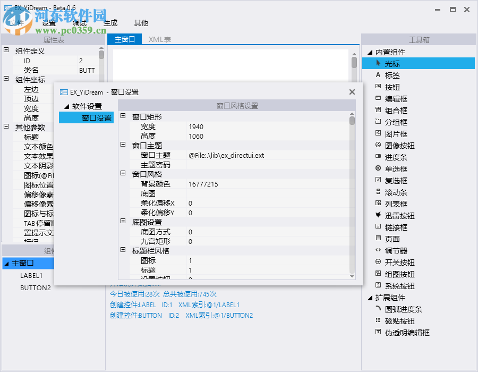
Task: Collapse the 组件定义 property group
Action: [6, 50]
